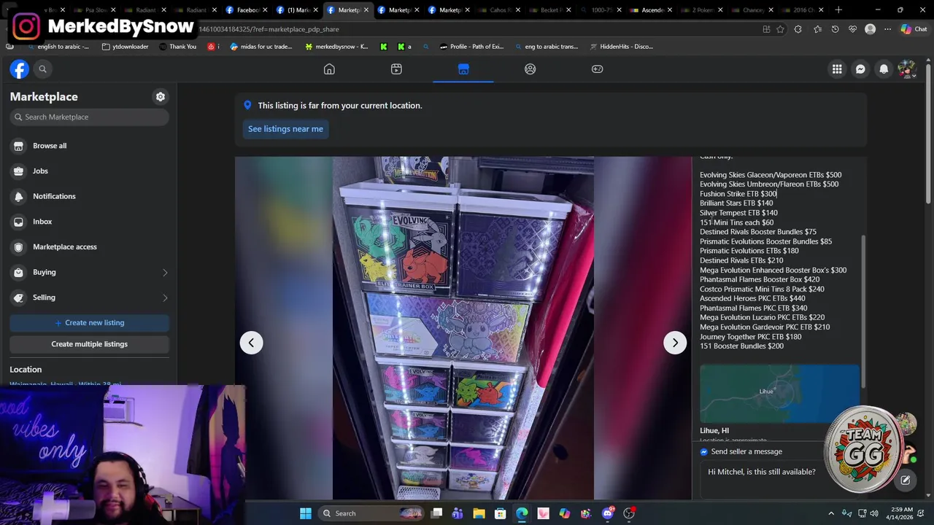This screenshot has height=525, width=934.
Task: Open the taskbar volume control
Action: coord(874,513)
